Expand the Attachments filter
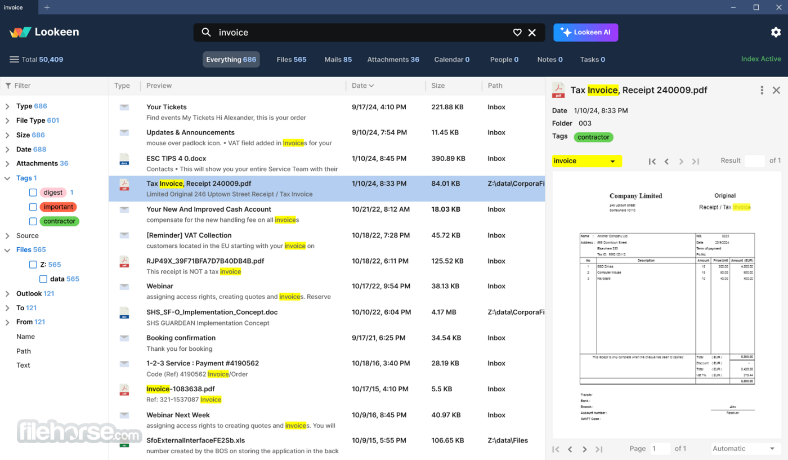Image resolution: width=788 pixels, height=460 pixels. coord(7,164)
